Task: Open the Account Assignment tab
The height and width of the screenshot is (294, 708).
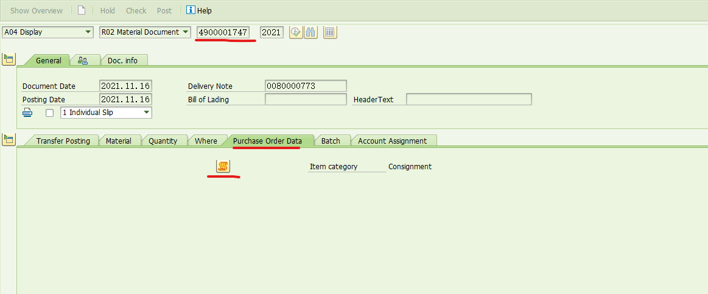Action: (393, 141)
